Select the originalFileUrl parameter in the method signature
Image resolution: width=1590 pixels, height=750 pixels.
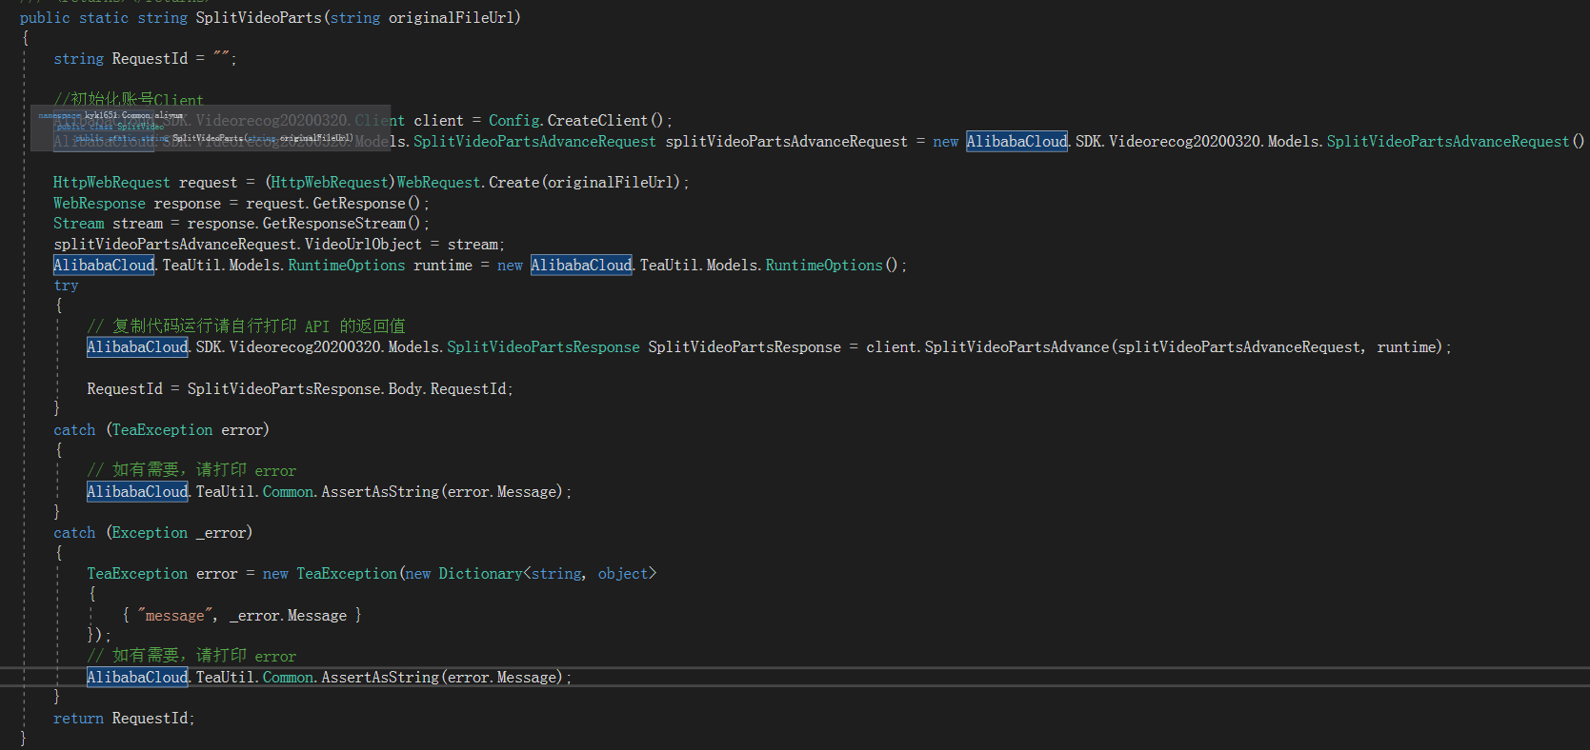tap(452, 18)
